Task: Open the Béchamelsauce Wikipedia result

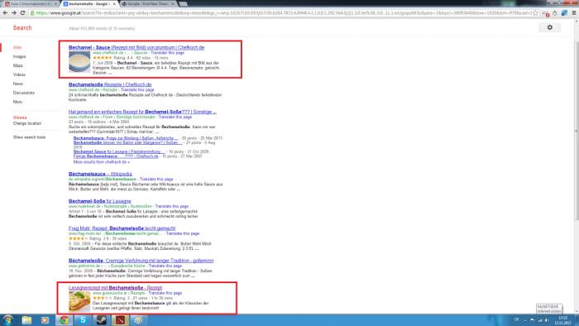Action: tap(100, 174)
